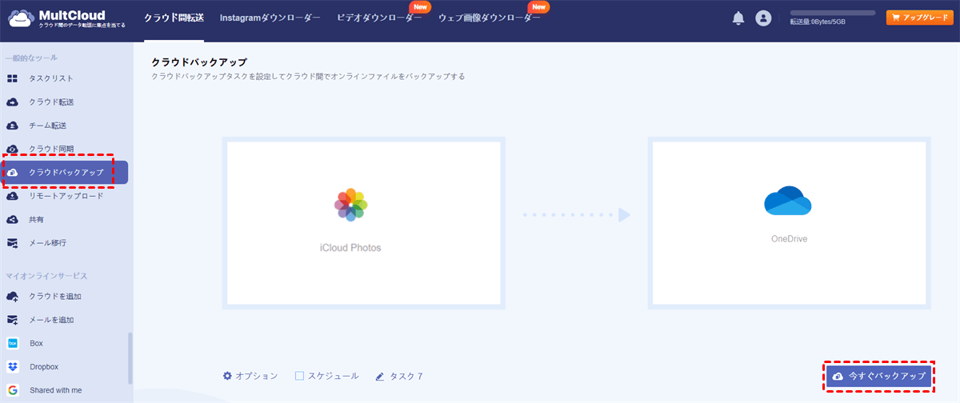The width and height of the screenshot is (960, 403).
Task: Click the クラウドバックアップ page heading
Action: click(x=199, y=62)
